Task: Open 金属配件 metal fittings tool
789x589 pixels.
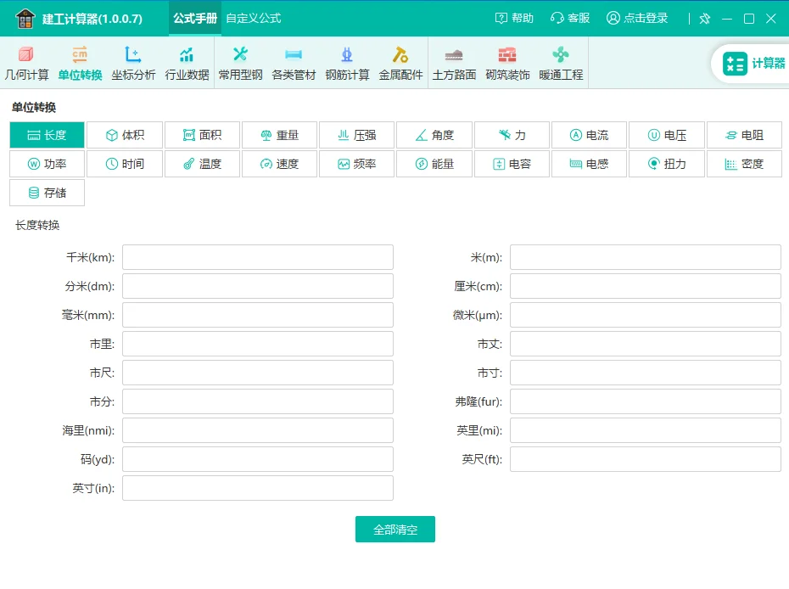Action: click(400, 62)
